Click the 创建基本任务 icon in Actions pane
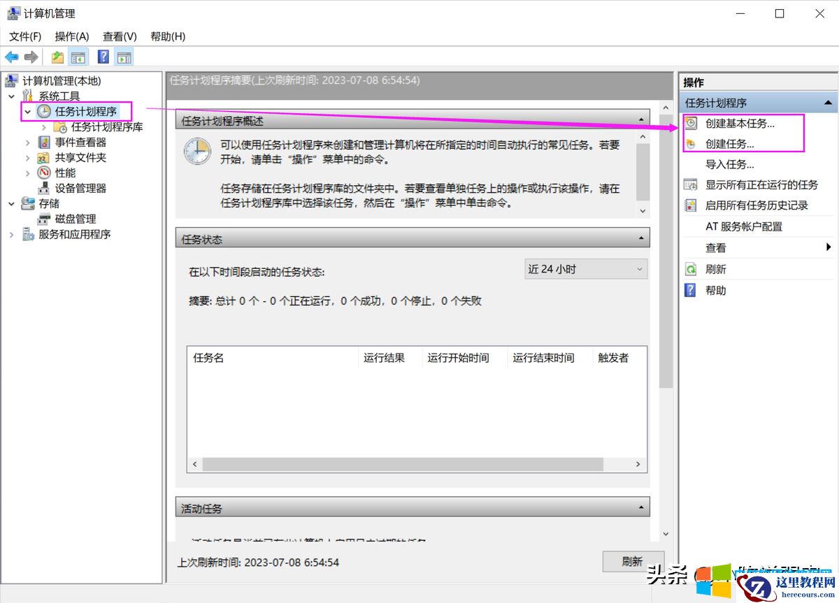 [691, 123]
